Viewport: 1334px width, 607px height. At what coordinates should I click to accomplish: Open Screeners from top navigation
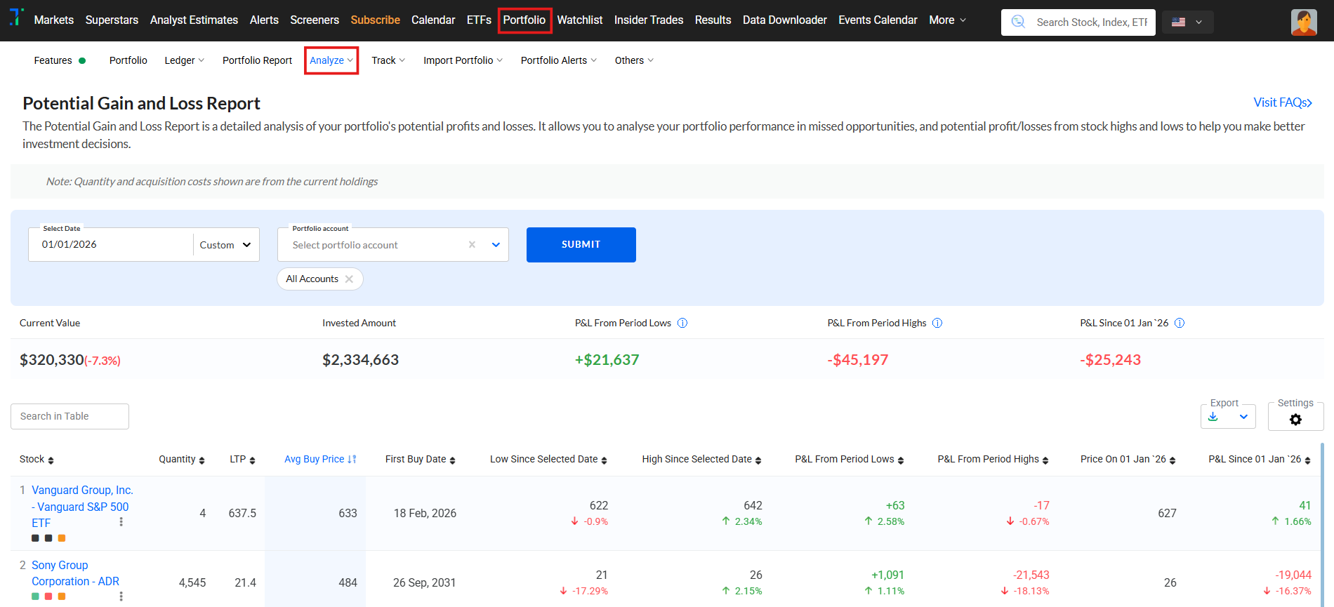[x=315, y=20]
